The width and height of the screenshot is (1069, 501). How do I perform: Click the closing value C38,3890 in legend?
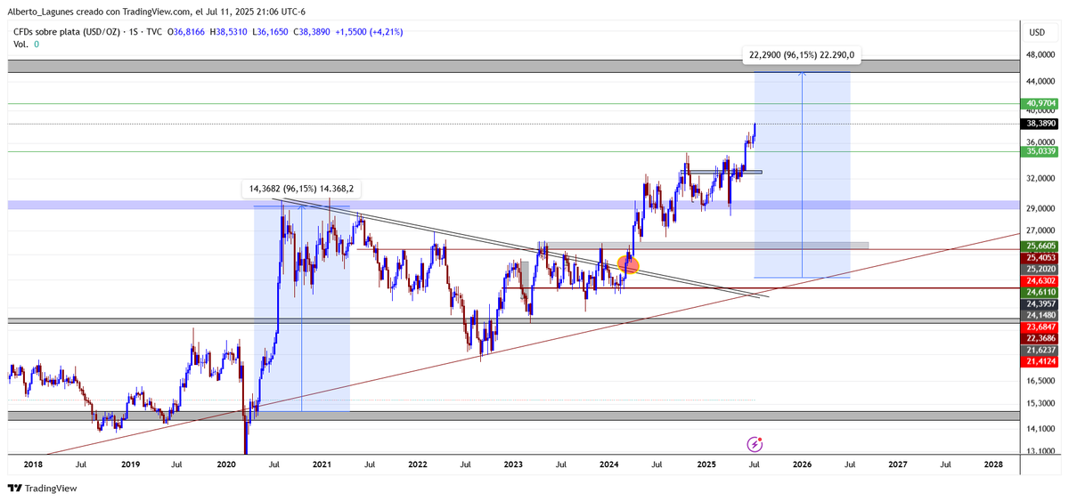coord(312,32)
